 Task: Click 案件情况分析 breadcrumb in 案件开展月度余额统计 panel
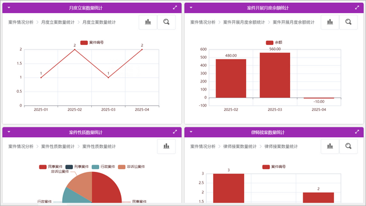(203, 22)
